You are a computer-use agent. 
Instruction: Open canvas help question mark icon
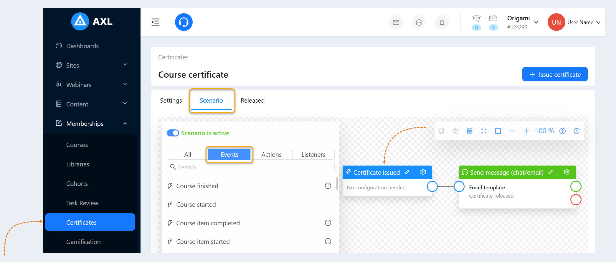tap(562, 131)
